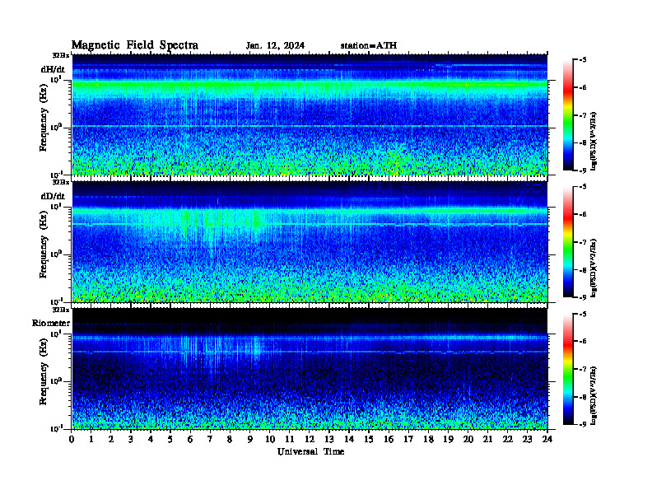Click hour '10' on the time axis
The height and width of the screenshot is (504, 652).
(x=270, y=440)
